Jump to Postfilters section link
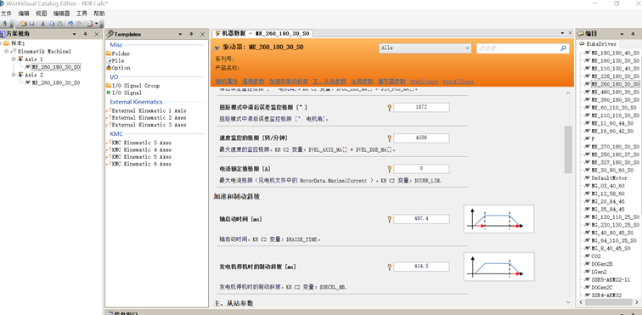The height and width of the screenshot is (315, 642). [x=458, y=82]
